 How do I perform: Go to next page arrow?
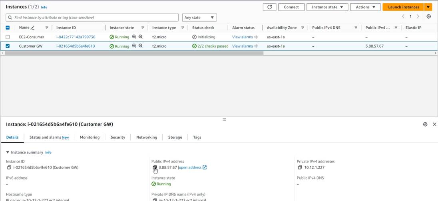tap(418, 16)
